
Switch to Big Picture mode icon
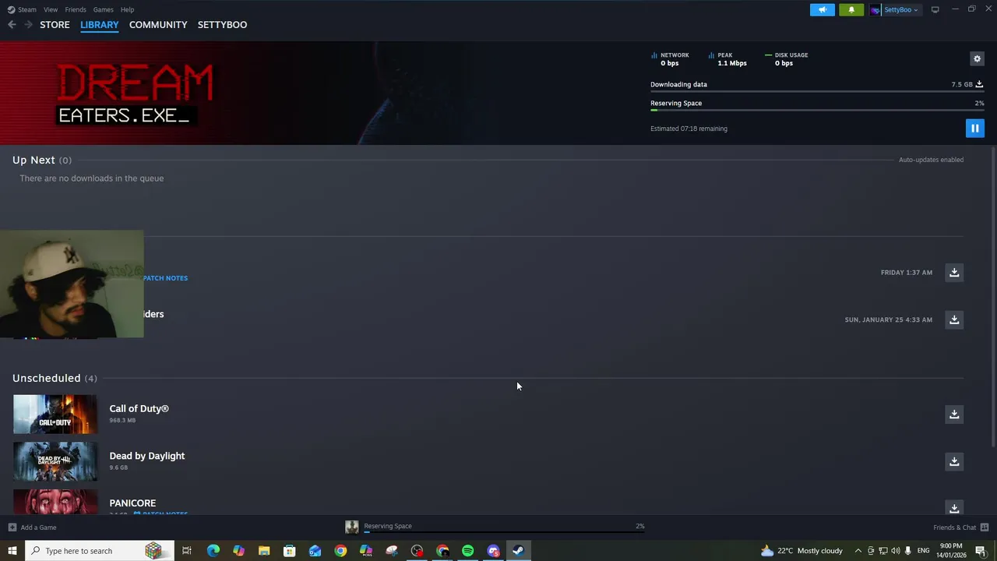click(935, 9)
